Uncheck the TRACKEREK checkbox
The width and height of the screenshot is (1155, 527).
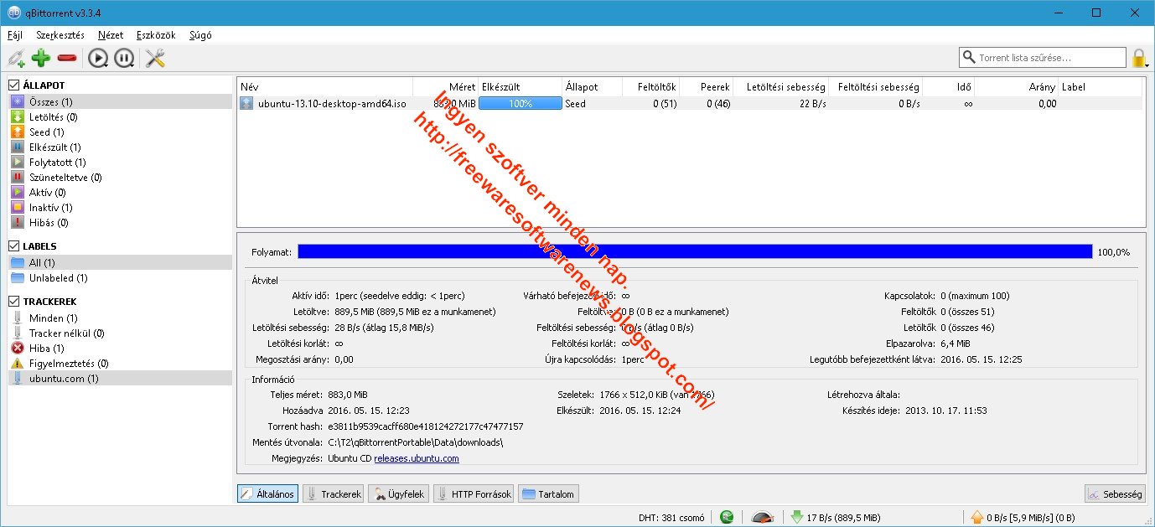13,302
